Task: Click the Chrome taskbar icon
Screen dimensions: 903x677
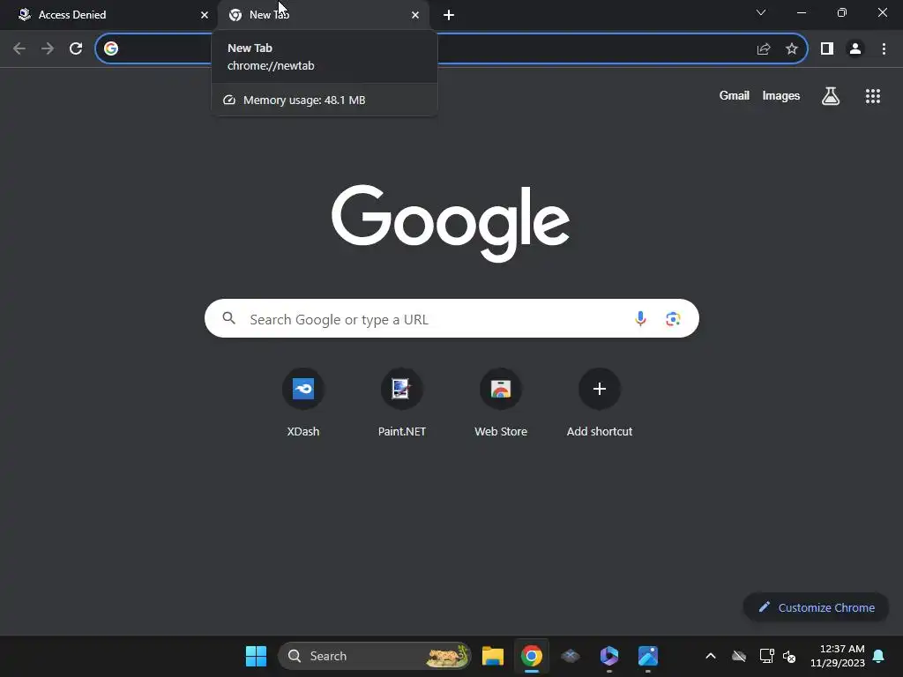Action: 532,656
